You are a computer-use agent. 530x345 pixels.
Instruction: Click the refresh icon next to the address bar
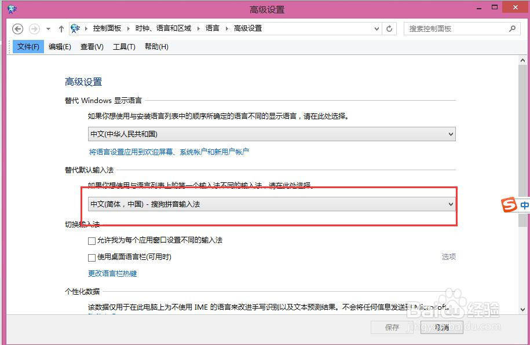pos(388,28)
